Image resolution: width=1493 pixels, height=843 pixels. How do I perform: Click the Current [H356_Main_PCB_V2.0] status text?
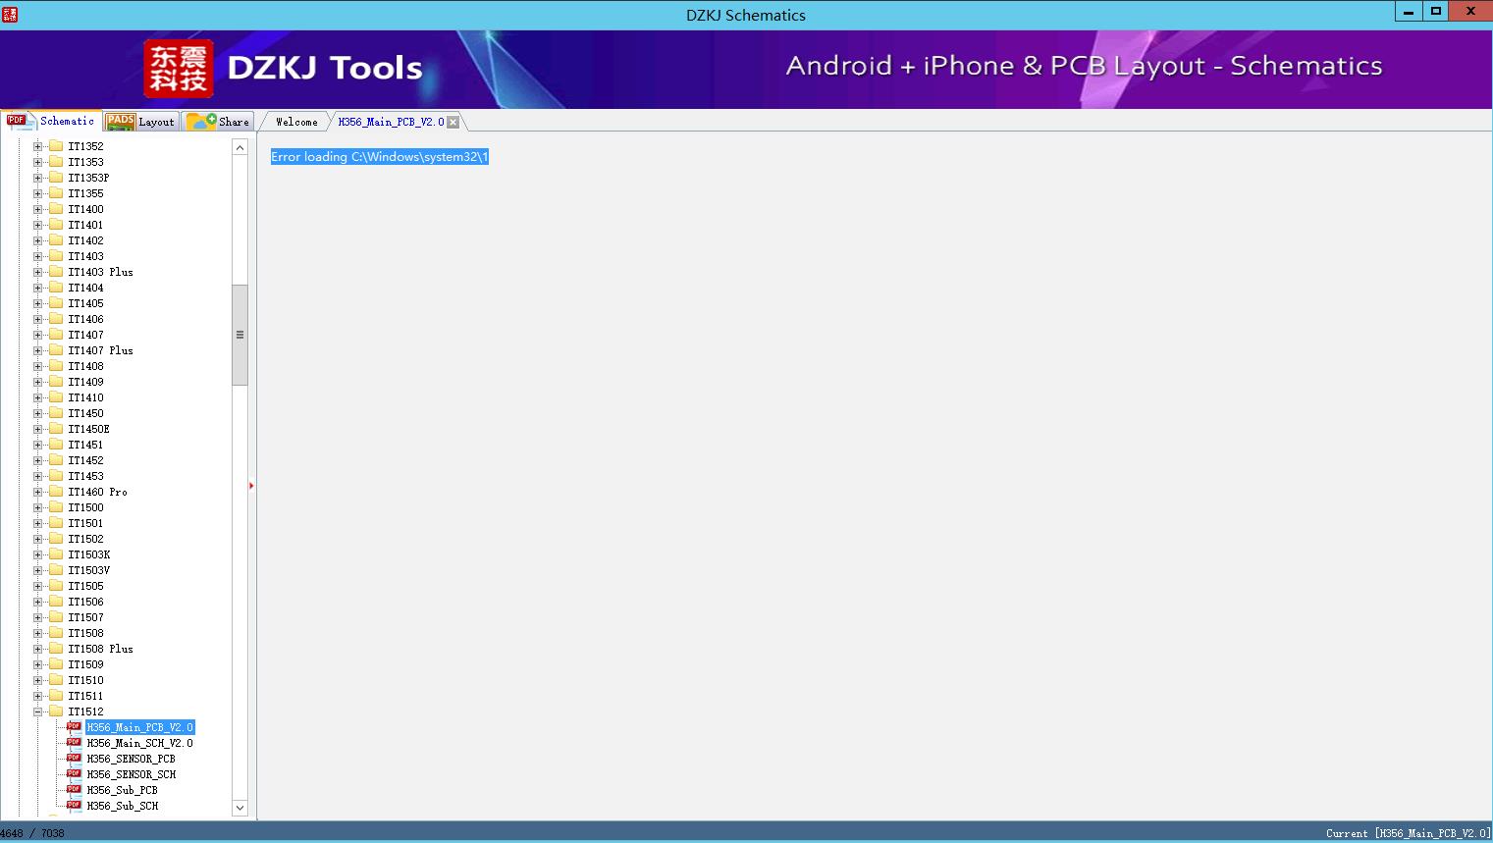[x=1408, y=833]
